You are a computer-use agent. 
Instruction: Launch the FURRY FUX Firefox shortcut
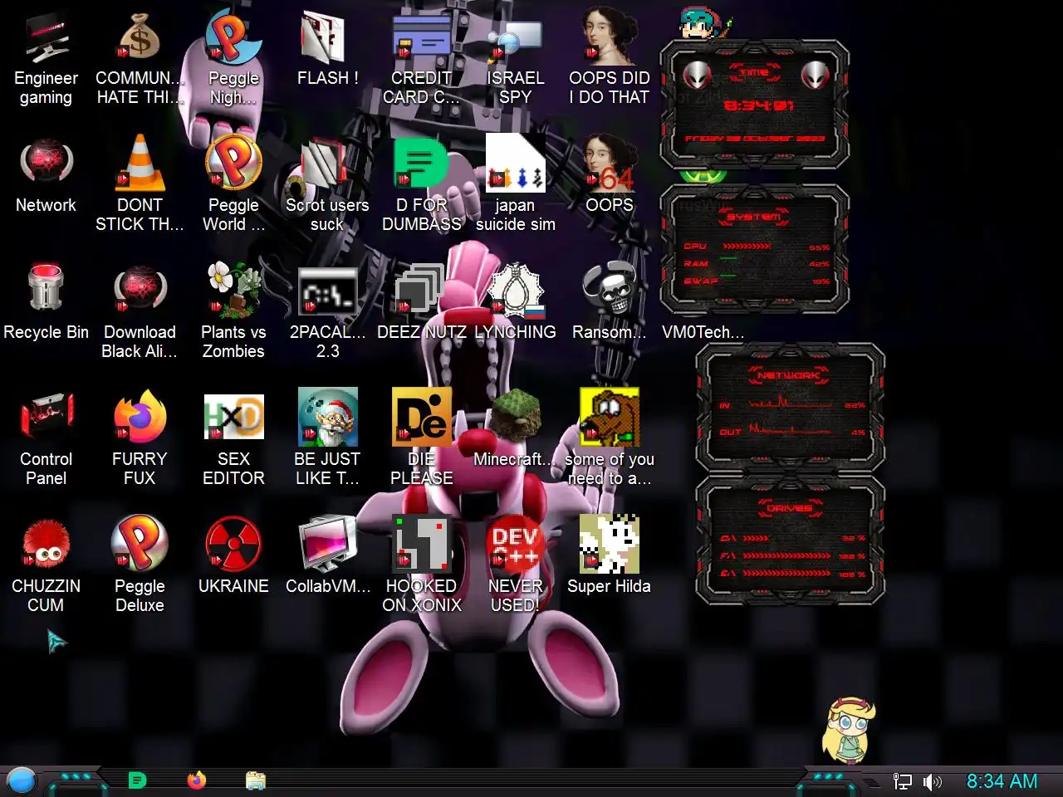click(140, 438)
